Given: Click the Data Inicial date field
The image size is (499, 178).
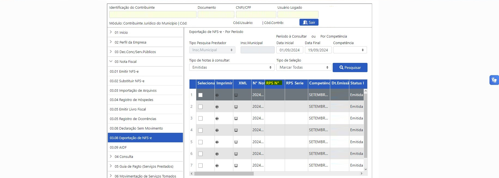Looking at the screenshot, I should click(x=290, y=50).
